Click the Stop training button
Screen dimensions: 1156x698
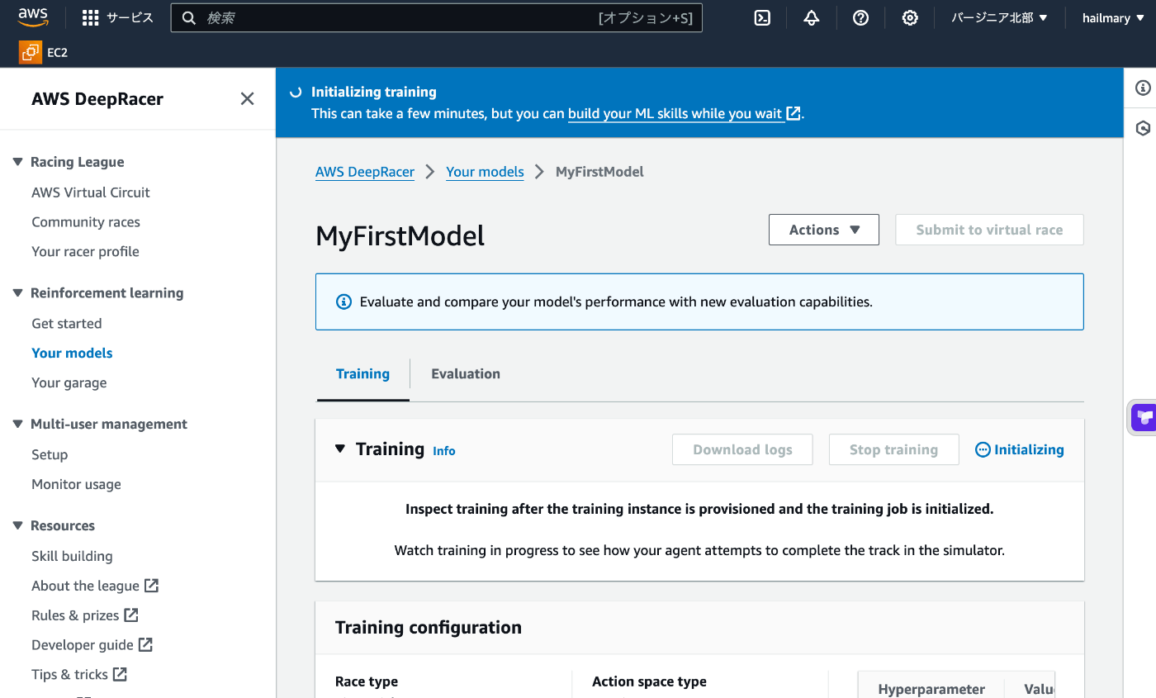pyautogui.click(x=893, y=450)
